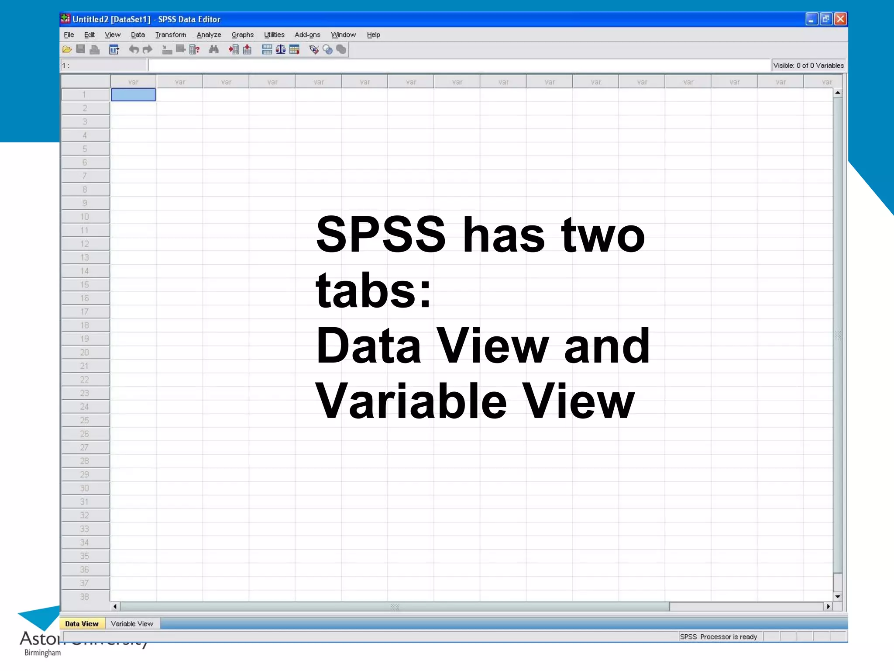Click the Insert Variable icon
The height and width of the screenshot is (671, 894).
(x=248, y=50)
